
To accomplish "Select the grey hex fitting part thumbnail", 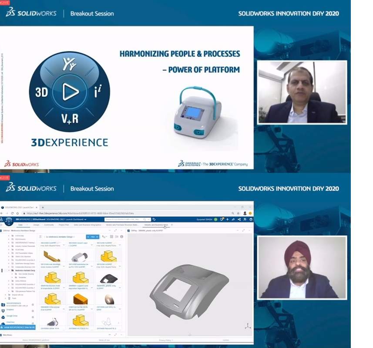I will click(81, 257).
